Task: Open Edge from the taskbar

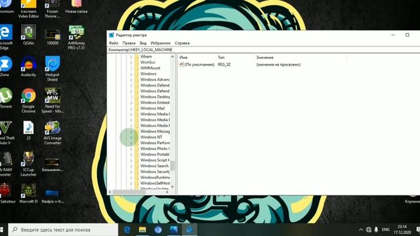Action: (x=127, y=229)
